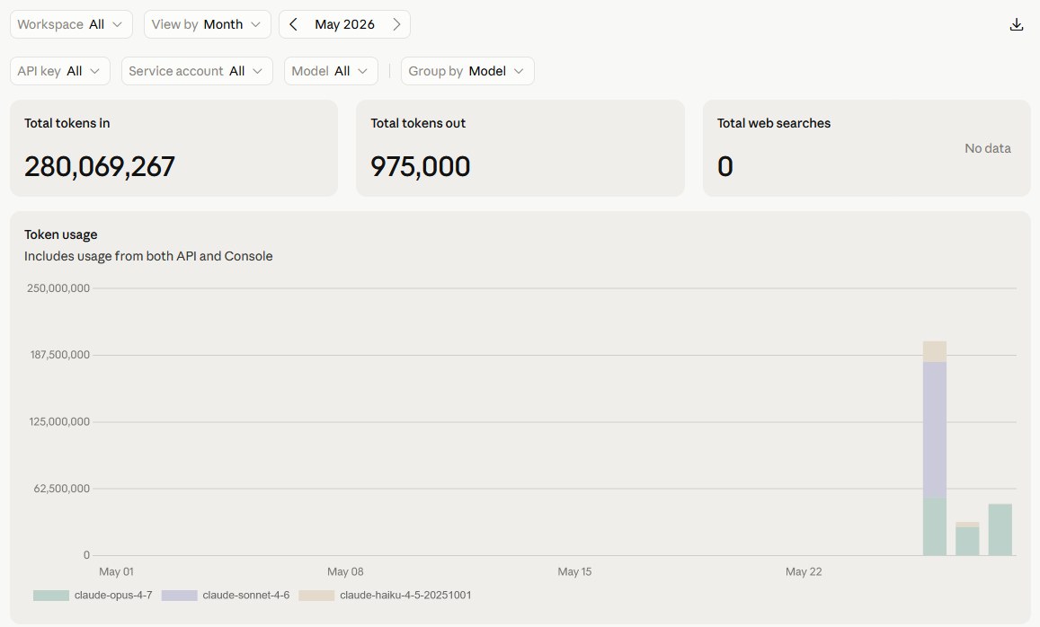Click the May 2026 date label
1040x627 pixels.
345,24
